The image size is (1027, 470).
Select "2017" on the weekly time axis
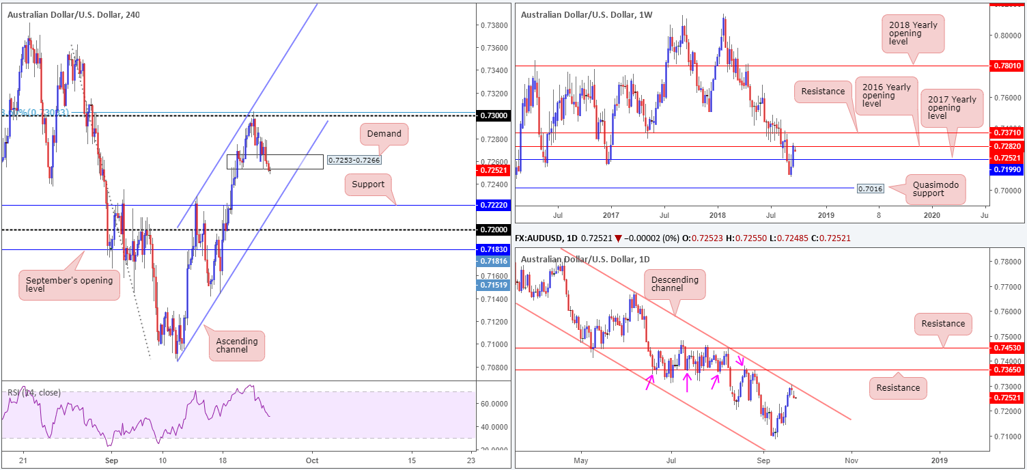pyautogui.click(x=610, y=215)
